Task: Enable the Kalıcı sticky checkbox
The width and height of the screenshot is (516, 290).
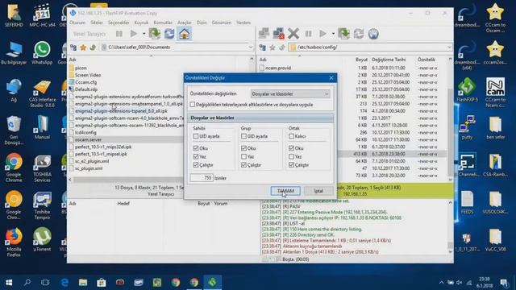Action: pyautogui.click(x=291, y=136)
